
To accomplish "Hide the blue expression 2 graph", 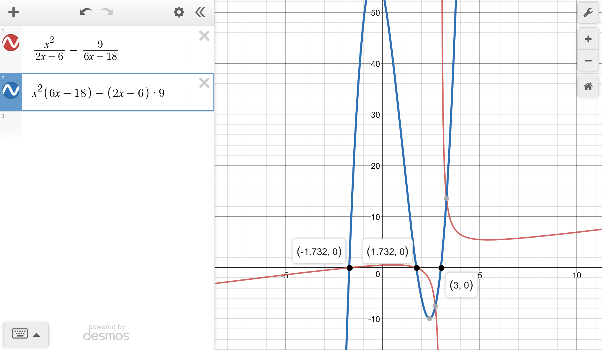I will [11, 90].
